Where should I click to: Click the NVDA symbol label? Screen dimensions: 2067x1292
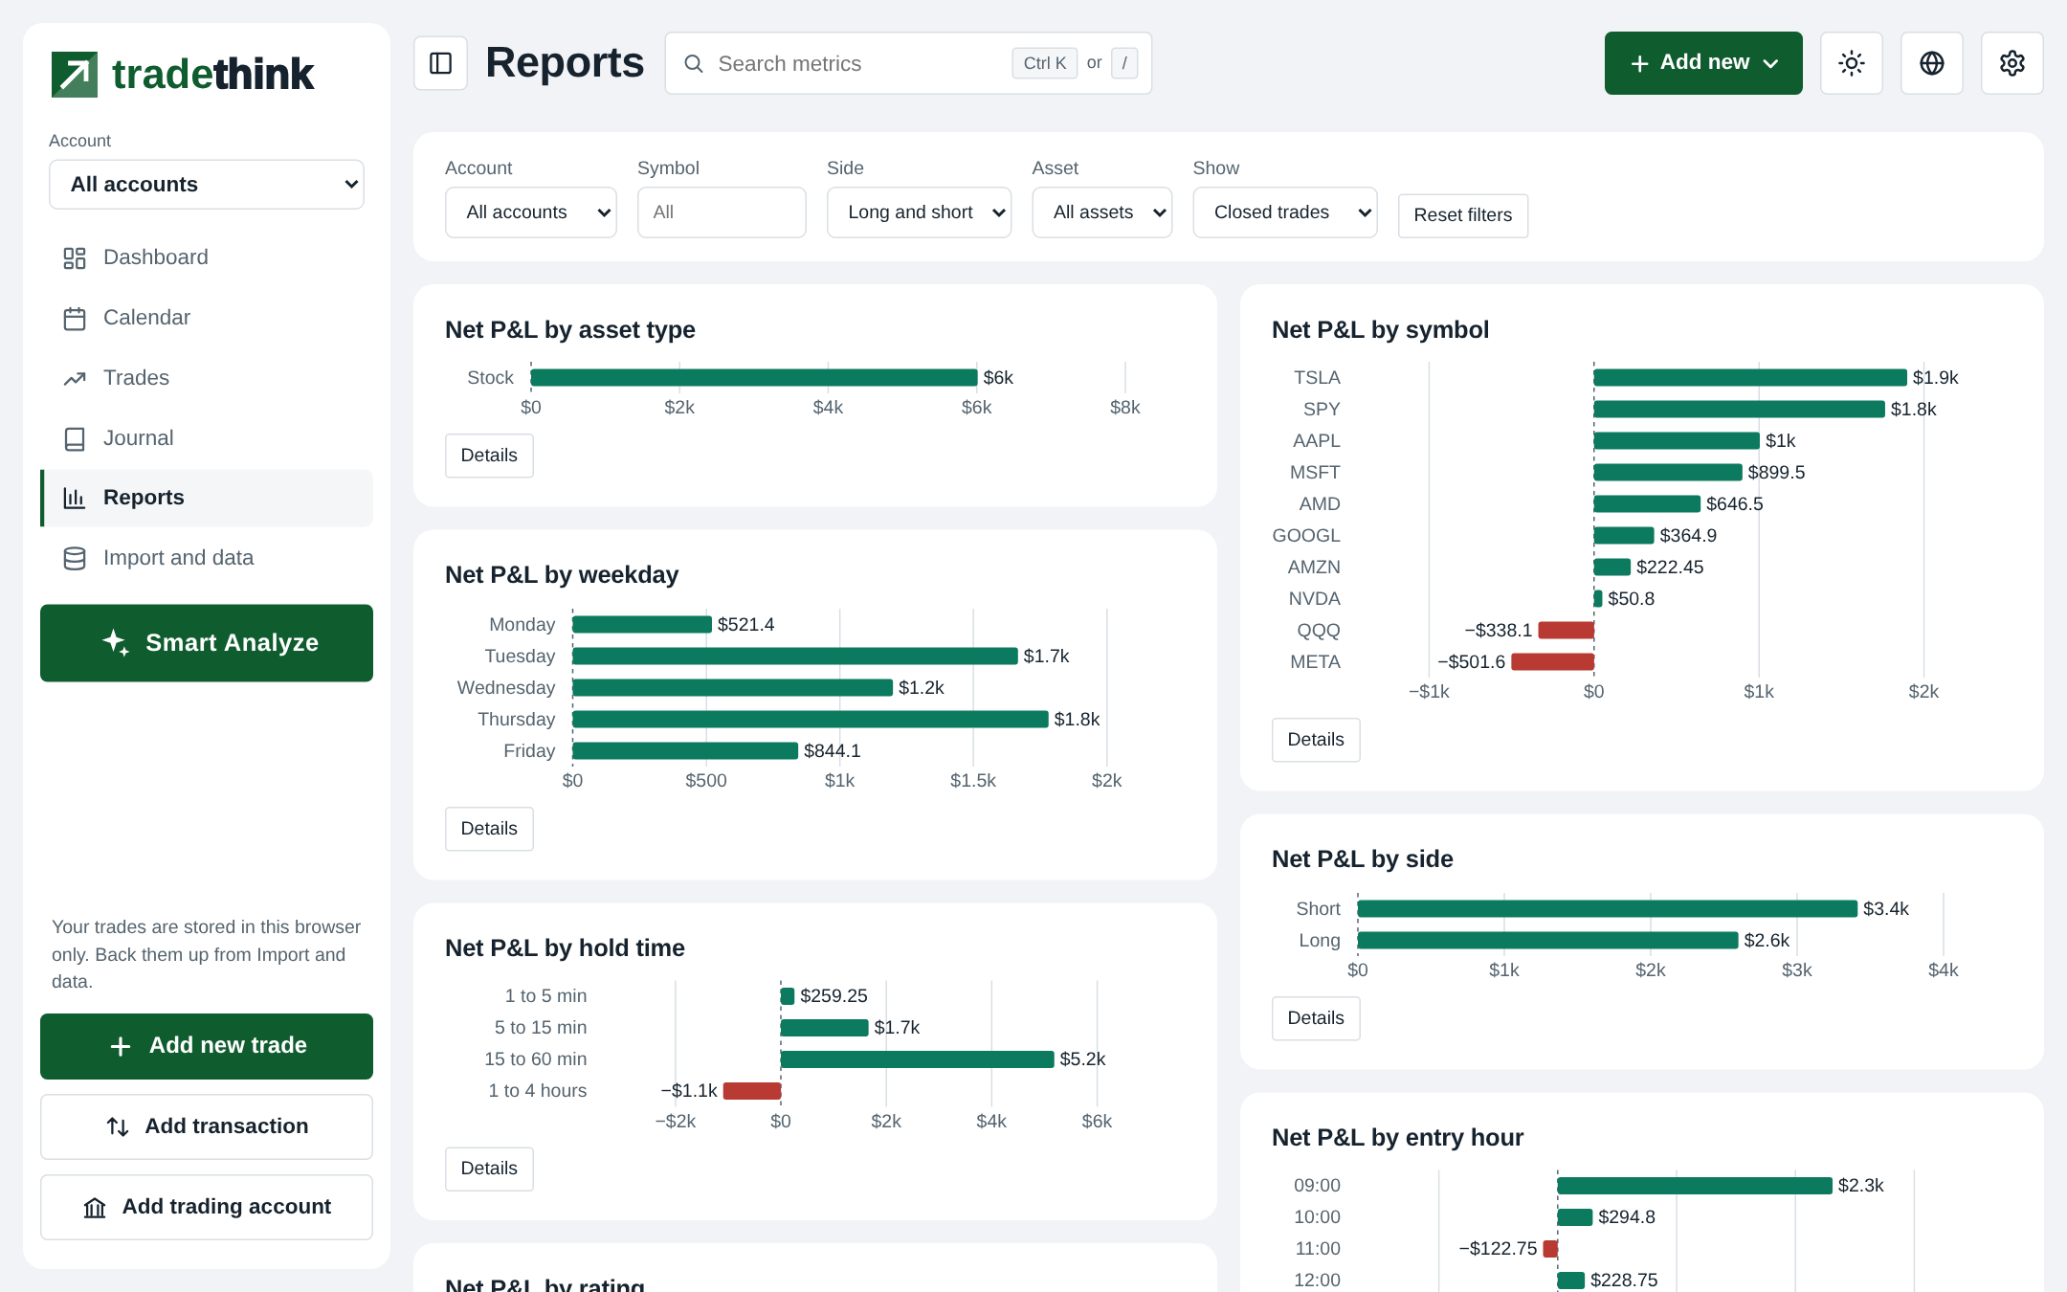1314,599
